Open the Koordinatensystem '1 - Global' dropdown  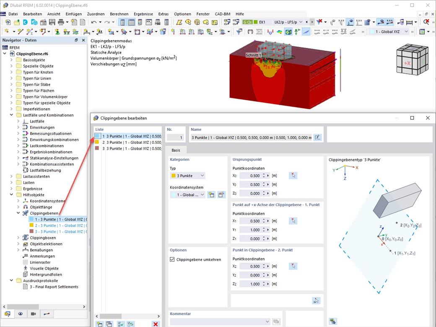pos(187,195)
